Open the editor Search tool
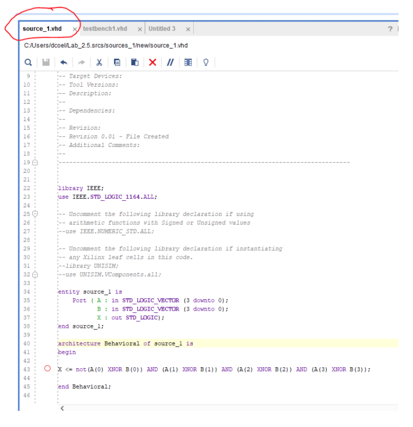Image resolution: width=413 pixels, height=427 pixels. click(28, 62)
